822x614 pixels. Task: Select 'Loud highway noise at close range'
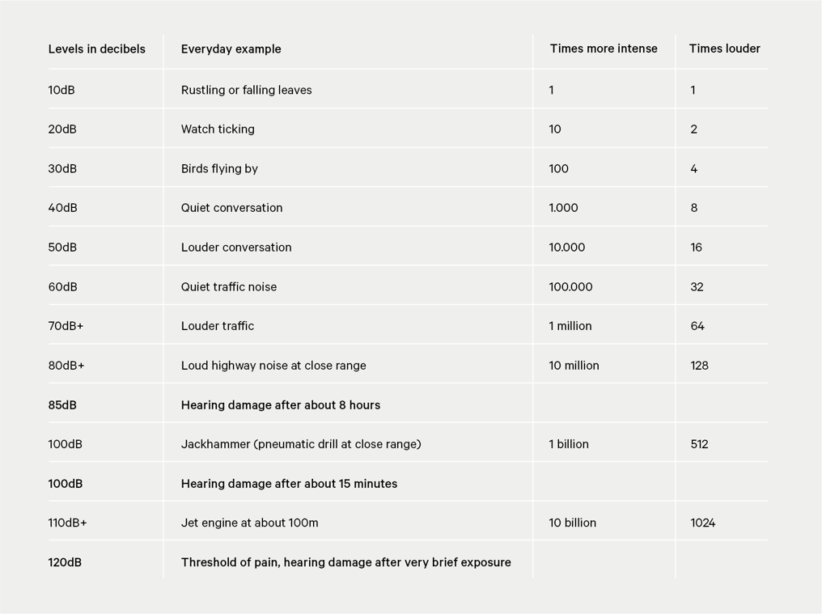pyautogui.click(x=273, y=366)
